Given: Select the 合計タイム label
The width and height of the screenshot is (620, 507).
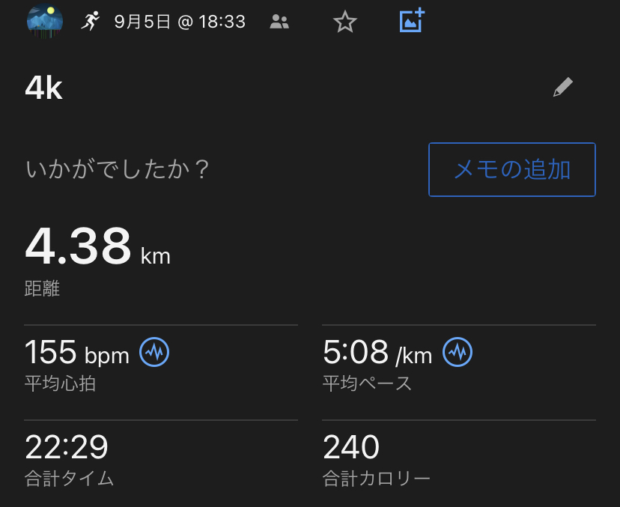Looking at the screenshot, I should pyautogui.click(x=70, y=479).
